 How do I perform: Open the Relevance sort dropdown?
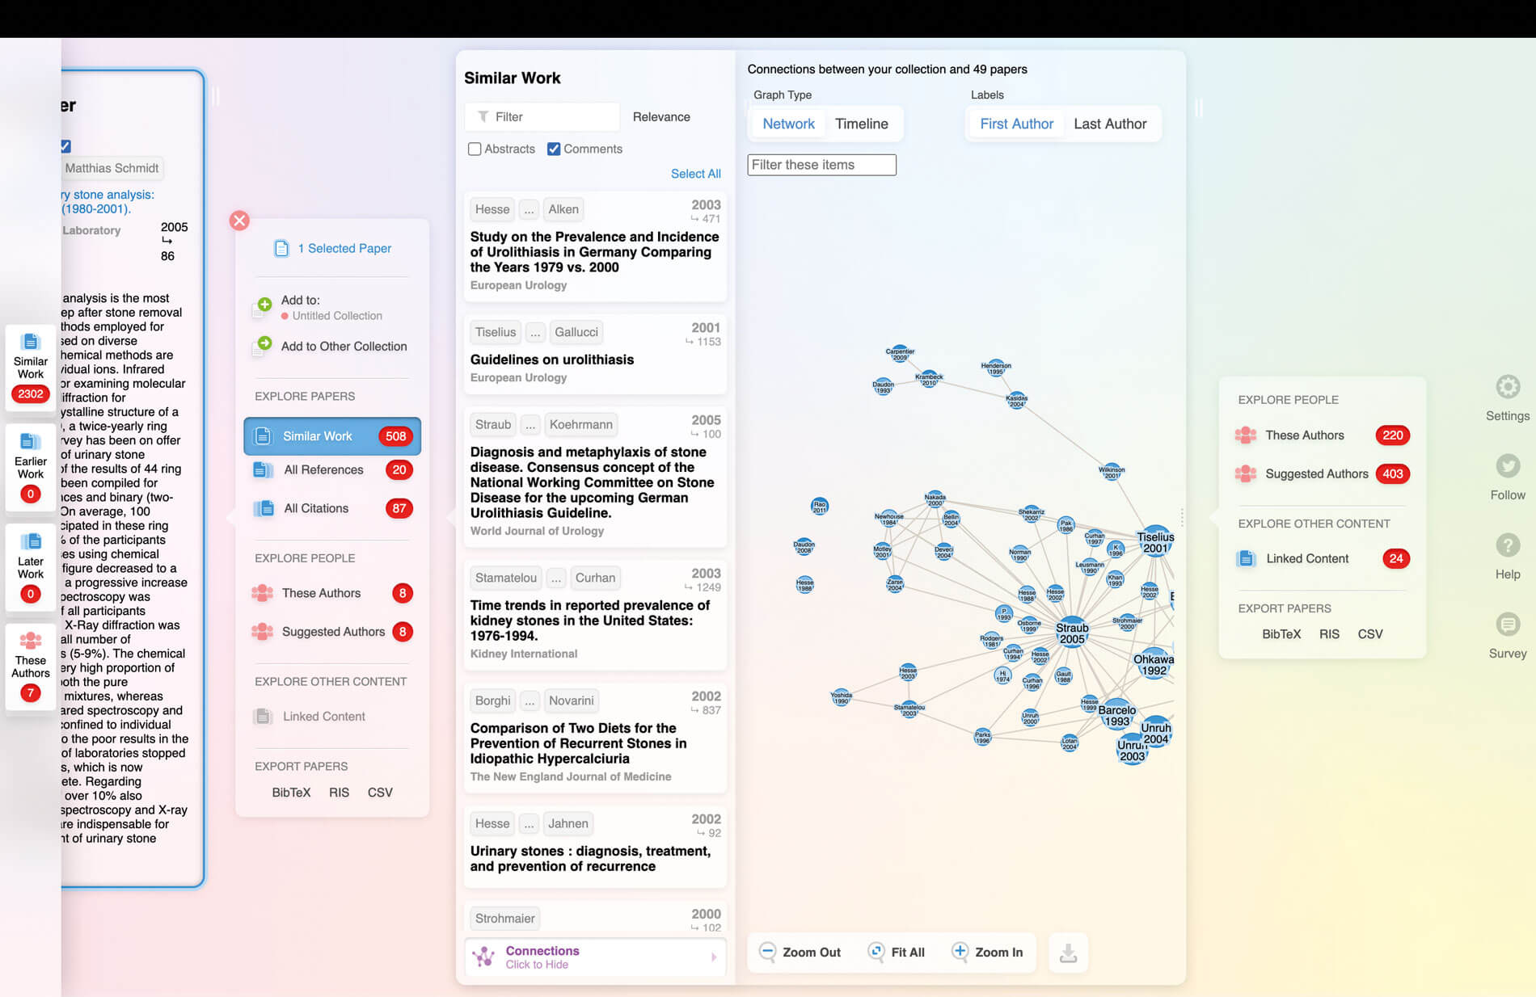pyautogui.click(x=660, y=117)
